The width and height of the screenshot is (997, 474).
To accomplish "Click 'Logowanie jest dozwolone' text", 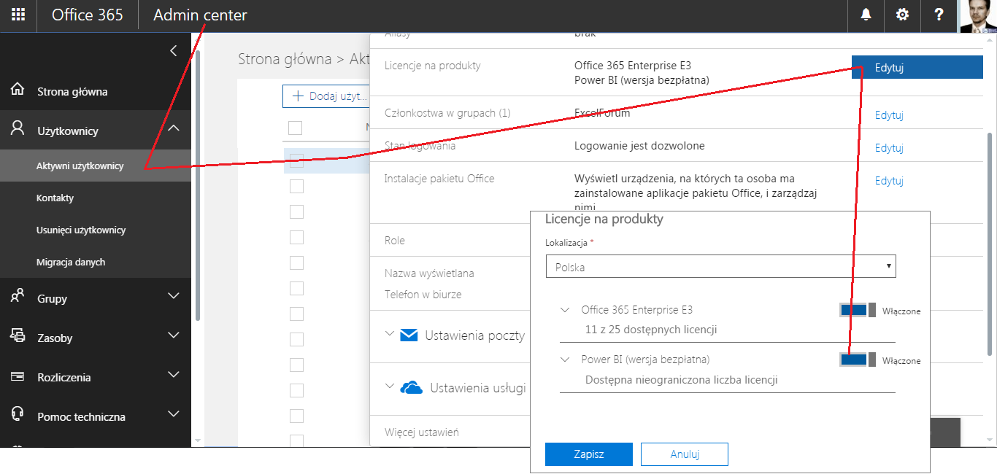I will (639, 146).
